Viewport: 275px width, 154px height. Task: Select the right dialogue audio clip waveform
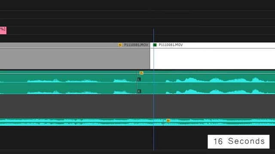(206, 82)
